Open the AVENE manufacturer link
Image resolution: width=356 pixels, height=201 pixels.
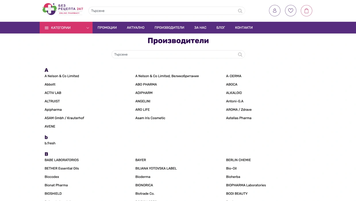coord(50,126)
